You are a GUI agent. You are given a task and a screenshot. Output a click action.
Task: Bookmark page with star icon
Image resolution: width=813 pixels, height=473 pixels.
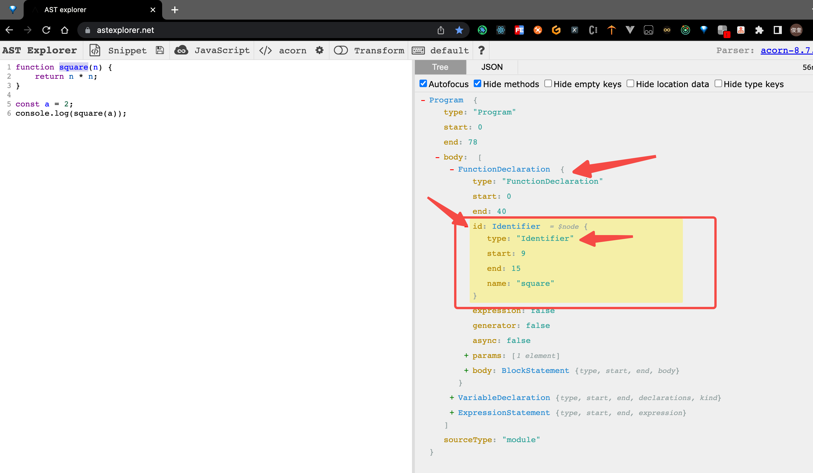pos(459,30)
